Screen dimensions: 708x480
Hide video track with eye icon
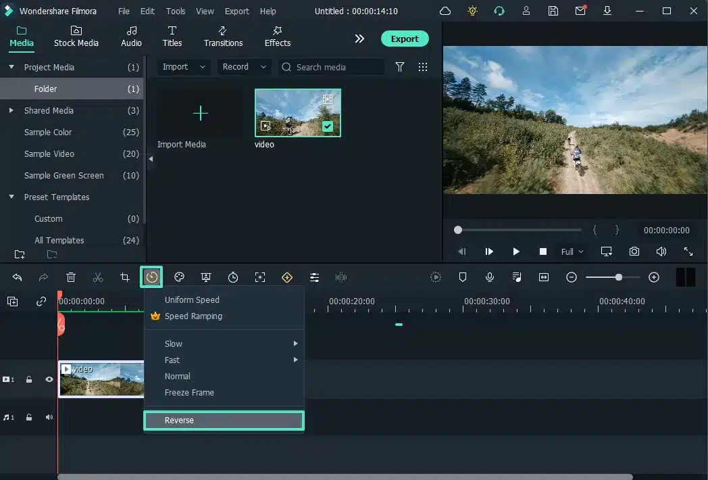click(x=49, y=379)
